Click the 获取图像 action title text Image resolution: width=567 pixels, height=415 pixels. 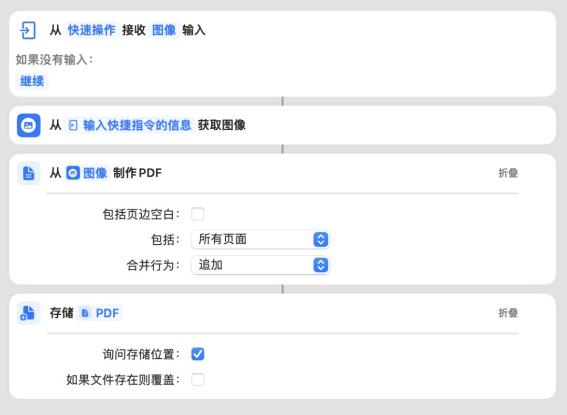point(222,126)
